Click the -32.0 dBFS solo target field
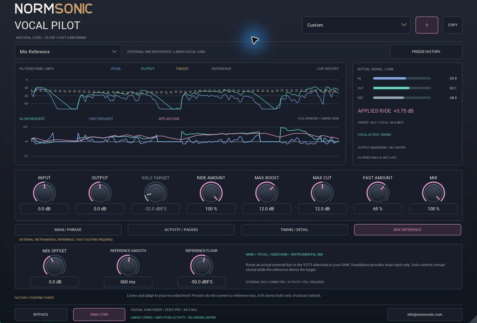Image resolution: width=477 pixels, height=323 pixels. 156,209
